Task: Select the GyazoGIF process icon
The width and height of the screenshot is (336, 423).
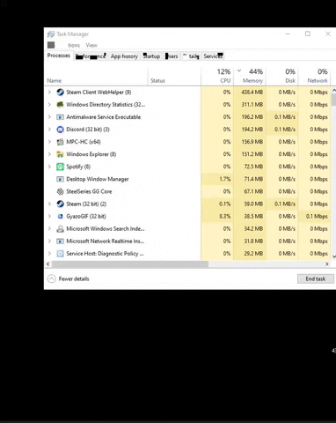Action: tap(60, 216)
